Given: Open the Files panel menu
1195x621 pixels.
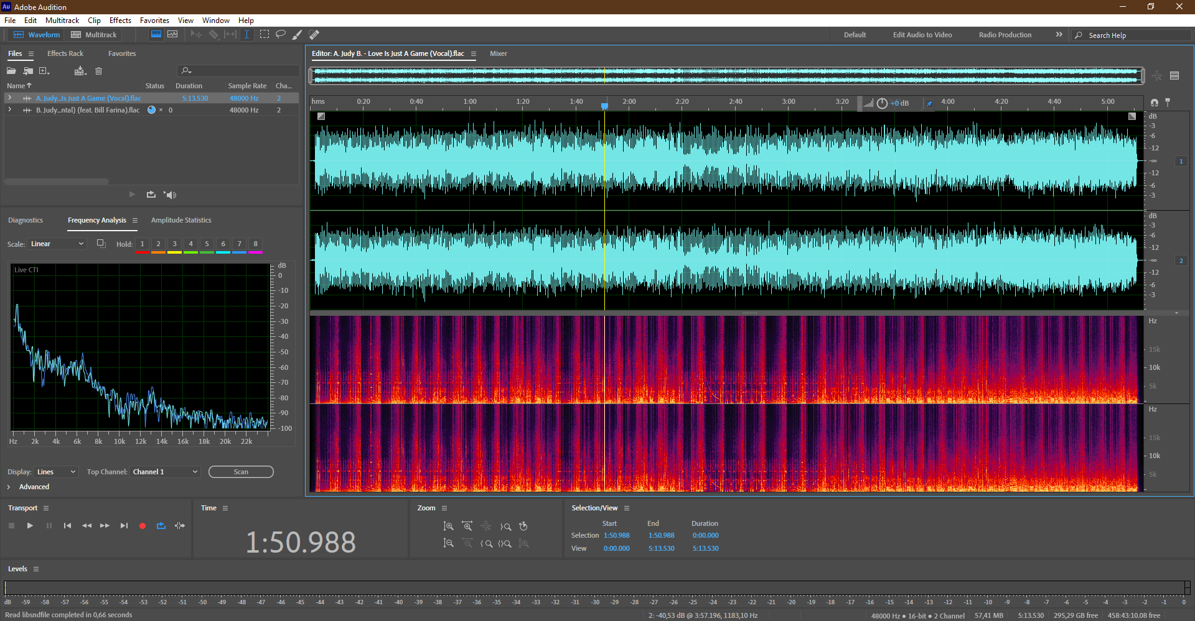Looking at the screenshot, I should click(x=31, y=54).
